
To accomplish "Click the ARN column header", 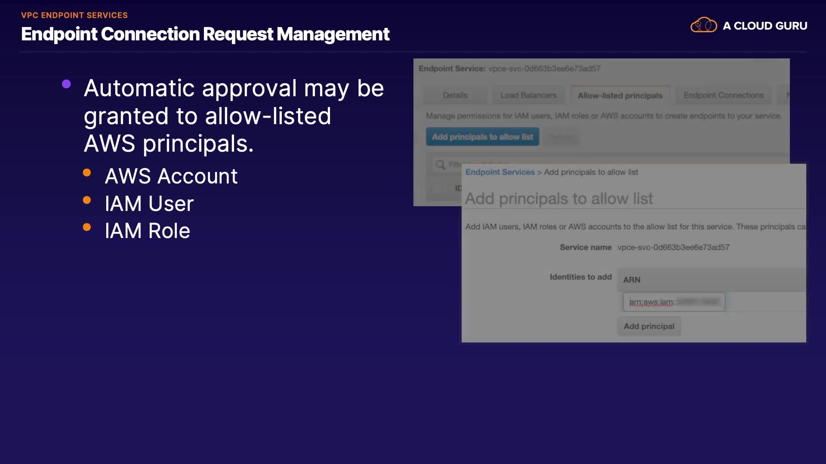I will click(x=632, y=280).
